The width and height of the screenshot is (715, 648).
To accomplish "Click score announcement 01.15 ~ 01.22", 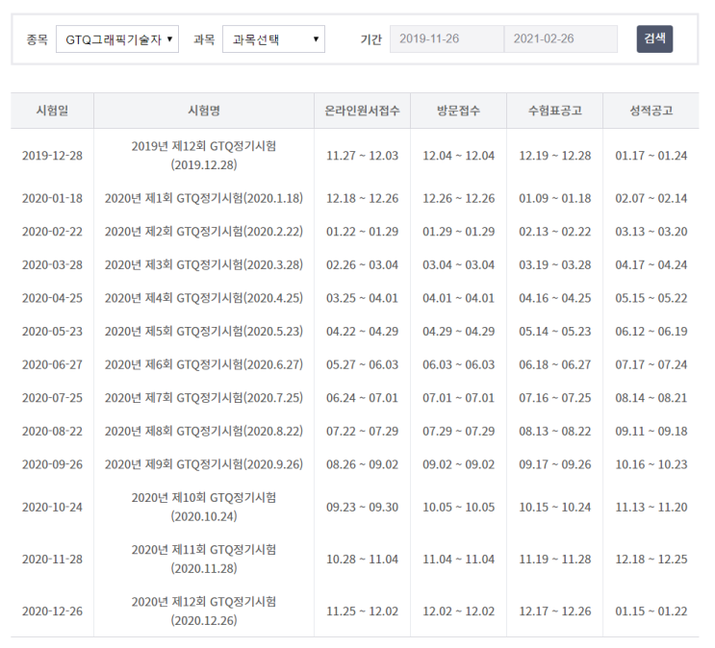I will (651, 611).
